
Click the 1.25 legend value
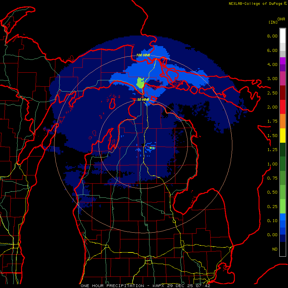(x=272, y=150)
